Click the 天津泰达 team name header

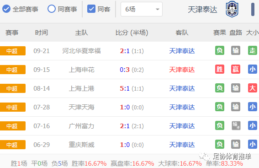(202, 10)
